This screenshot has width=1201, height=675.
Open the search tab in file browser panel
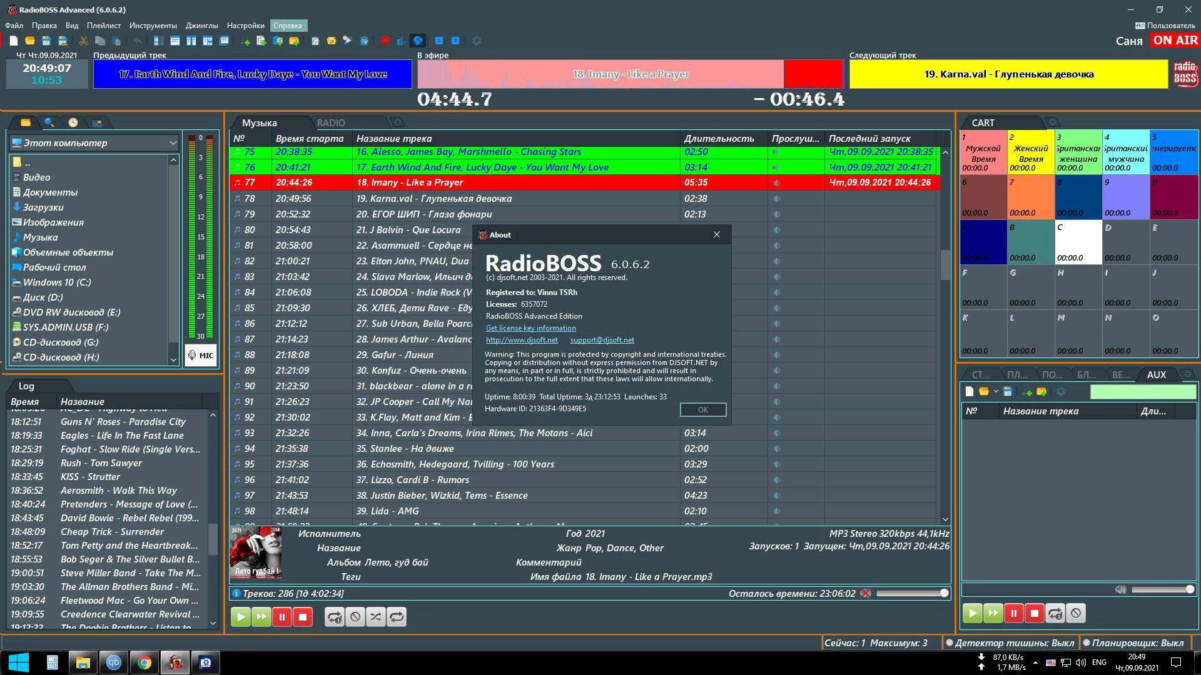coord(49,122)
